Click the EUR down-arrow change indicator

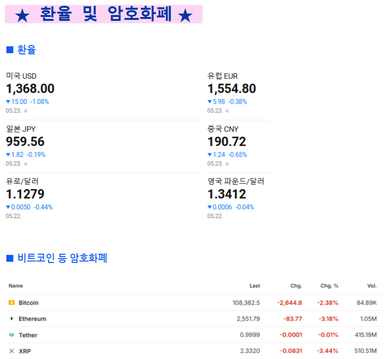pyautogui.click(x=209, y=101)
